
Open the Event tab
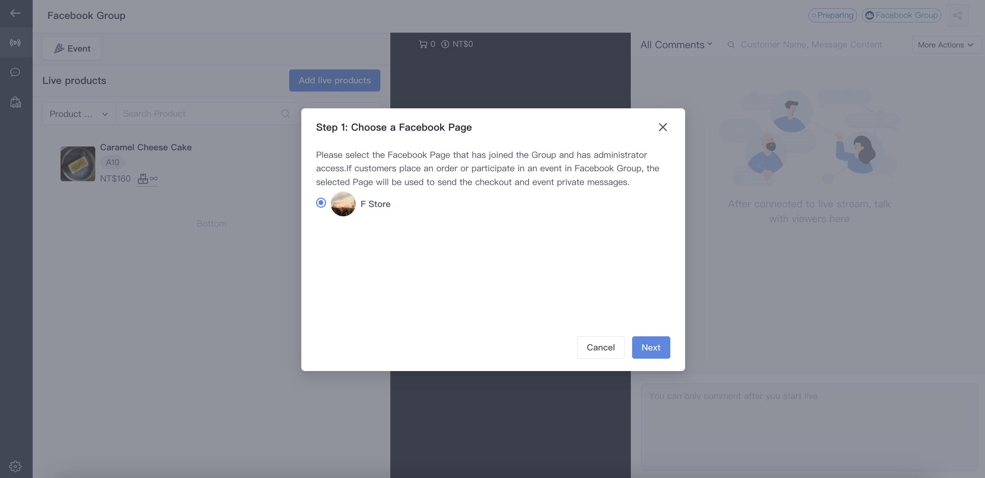72,48
